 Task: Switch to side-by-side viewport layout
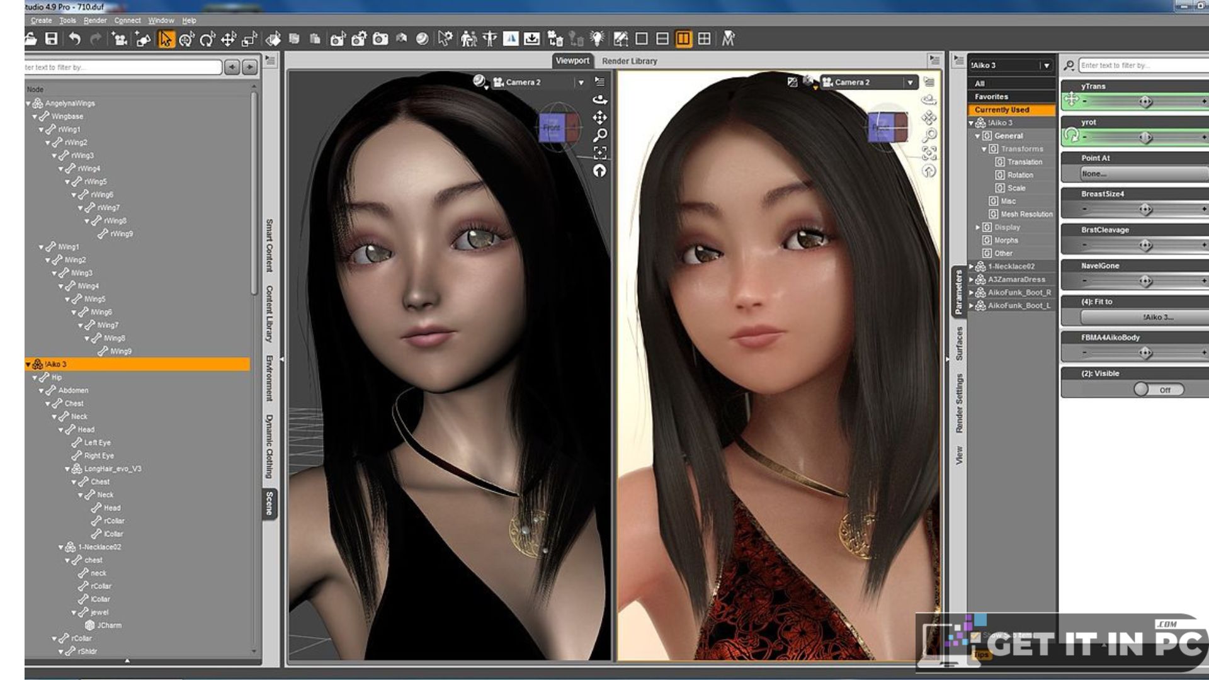pos(683,39)
